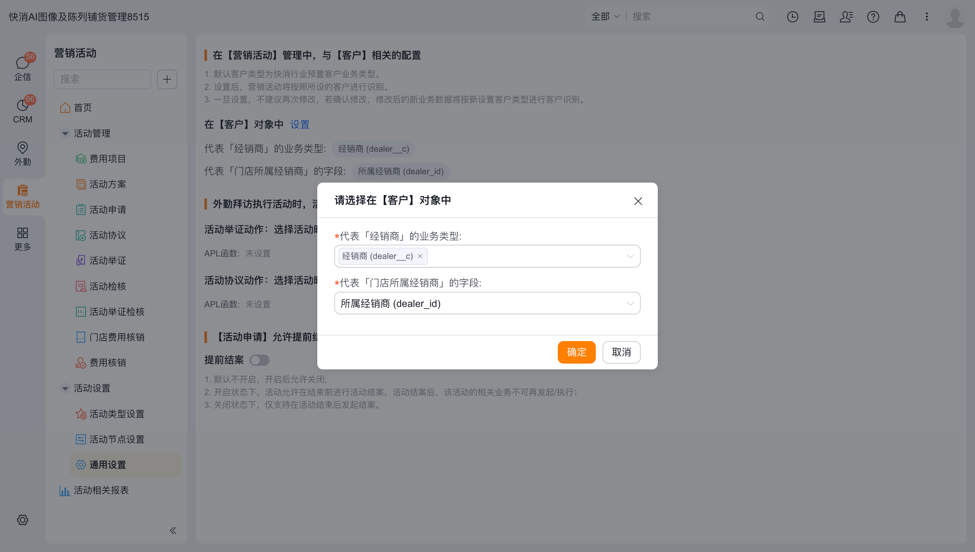The height and width of the screenshot is (552, 975).
Task: Open the help question mark icon
Action: 873,17
